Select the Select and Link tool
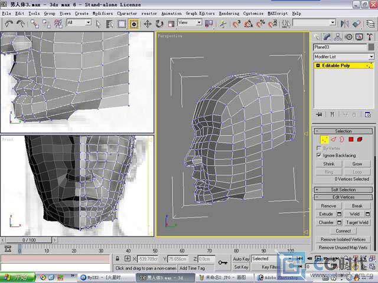The height and width of the screenshot is (283, 378). click(x=35, y=24)
